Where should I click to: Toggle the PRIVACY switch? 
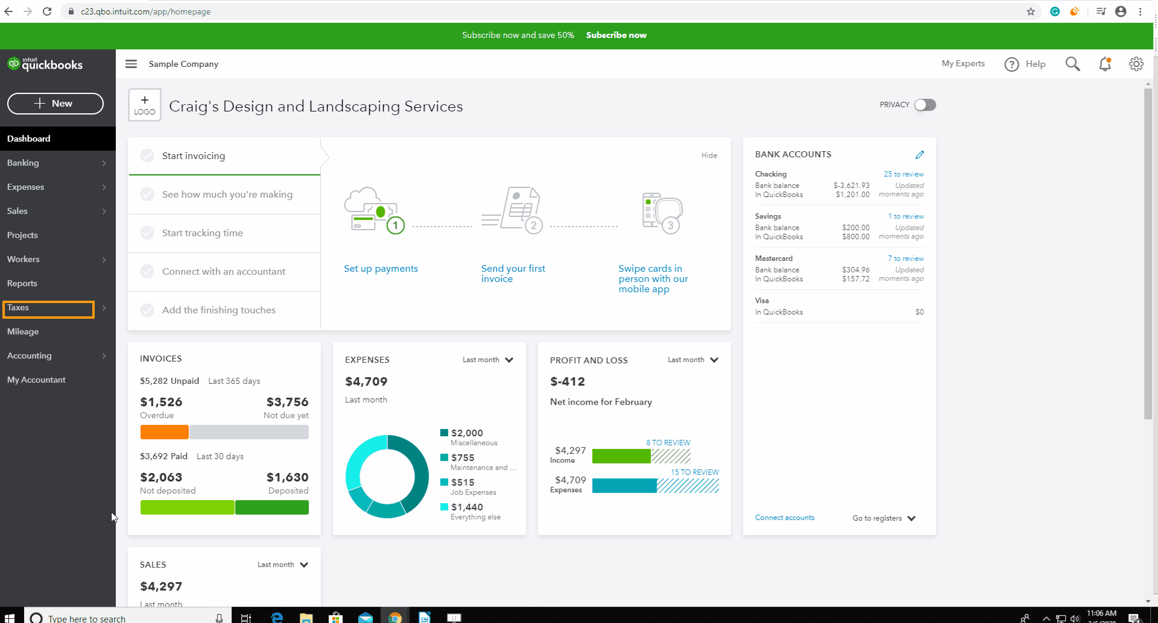click(x=925, y=105)
